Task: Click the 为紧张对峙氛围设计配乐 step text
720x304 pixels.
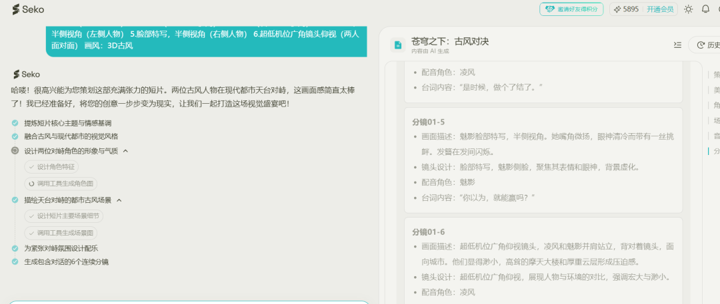Action: point(61,249)
